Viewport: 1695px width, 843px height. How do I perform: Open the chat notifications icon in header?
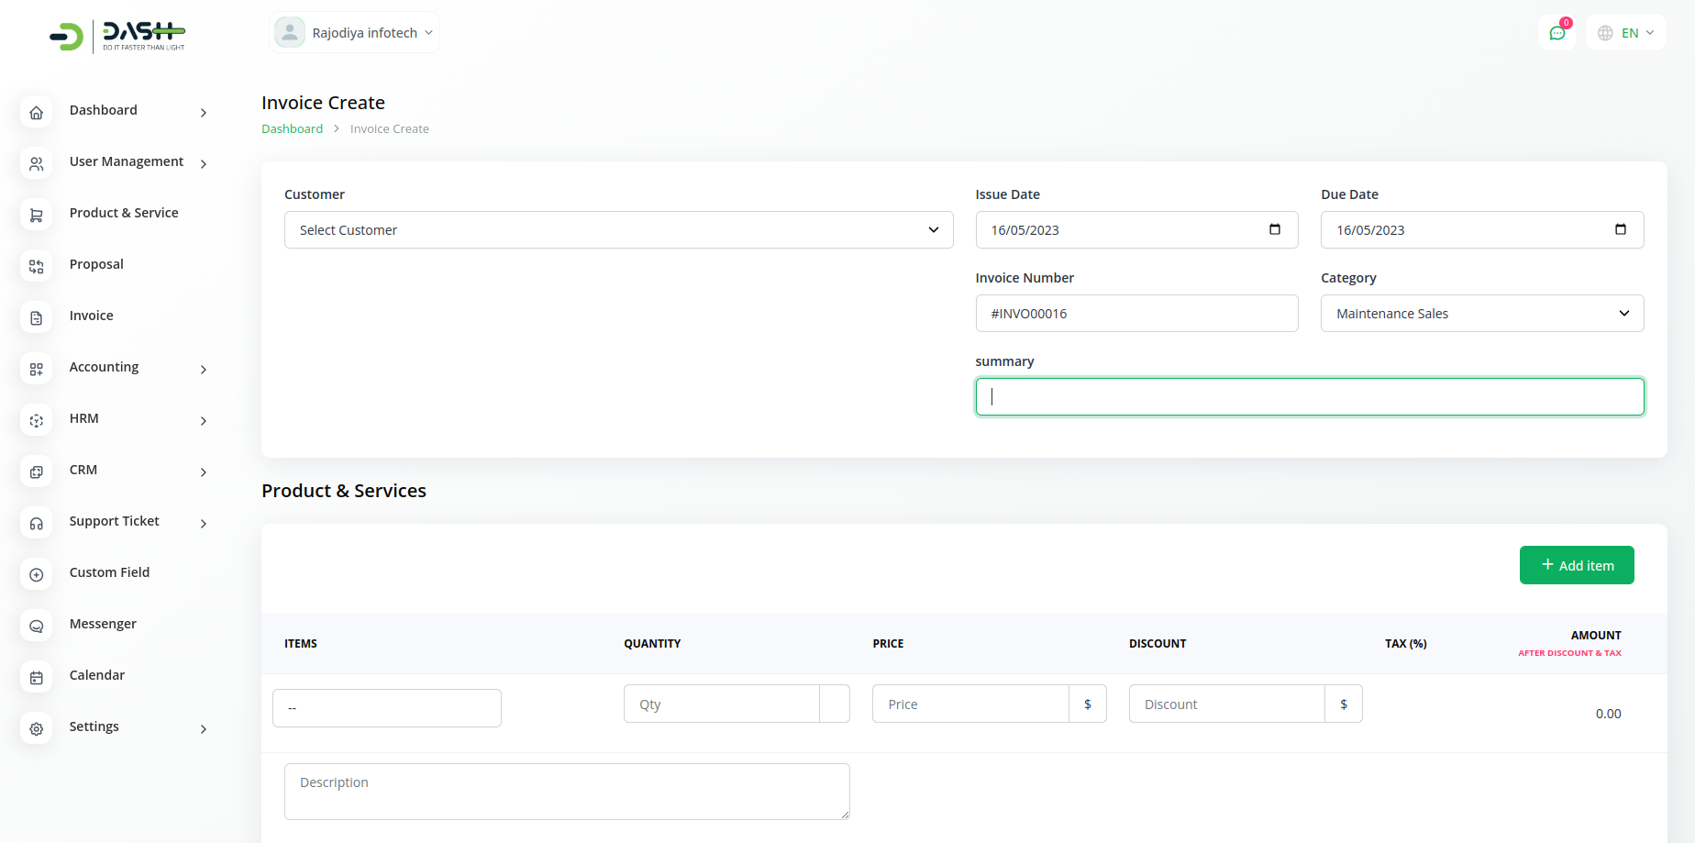coord(1557,33)
